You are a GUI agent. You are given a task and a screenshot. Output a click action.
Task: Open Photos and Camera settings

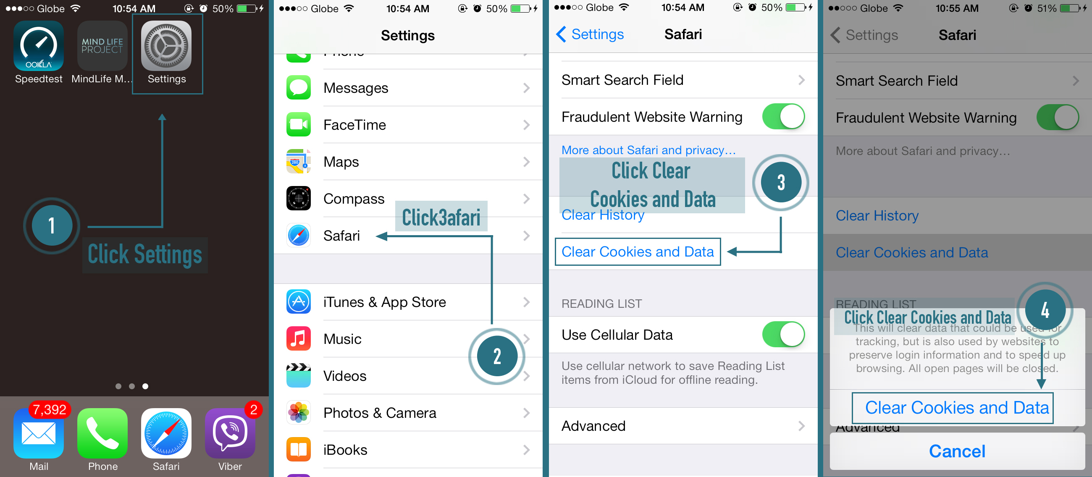(x=410, y=413)
